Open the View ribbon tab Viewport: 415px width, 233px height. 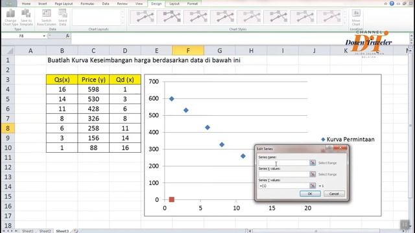click(x=139, y=4)
